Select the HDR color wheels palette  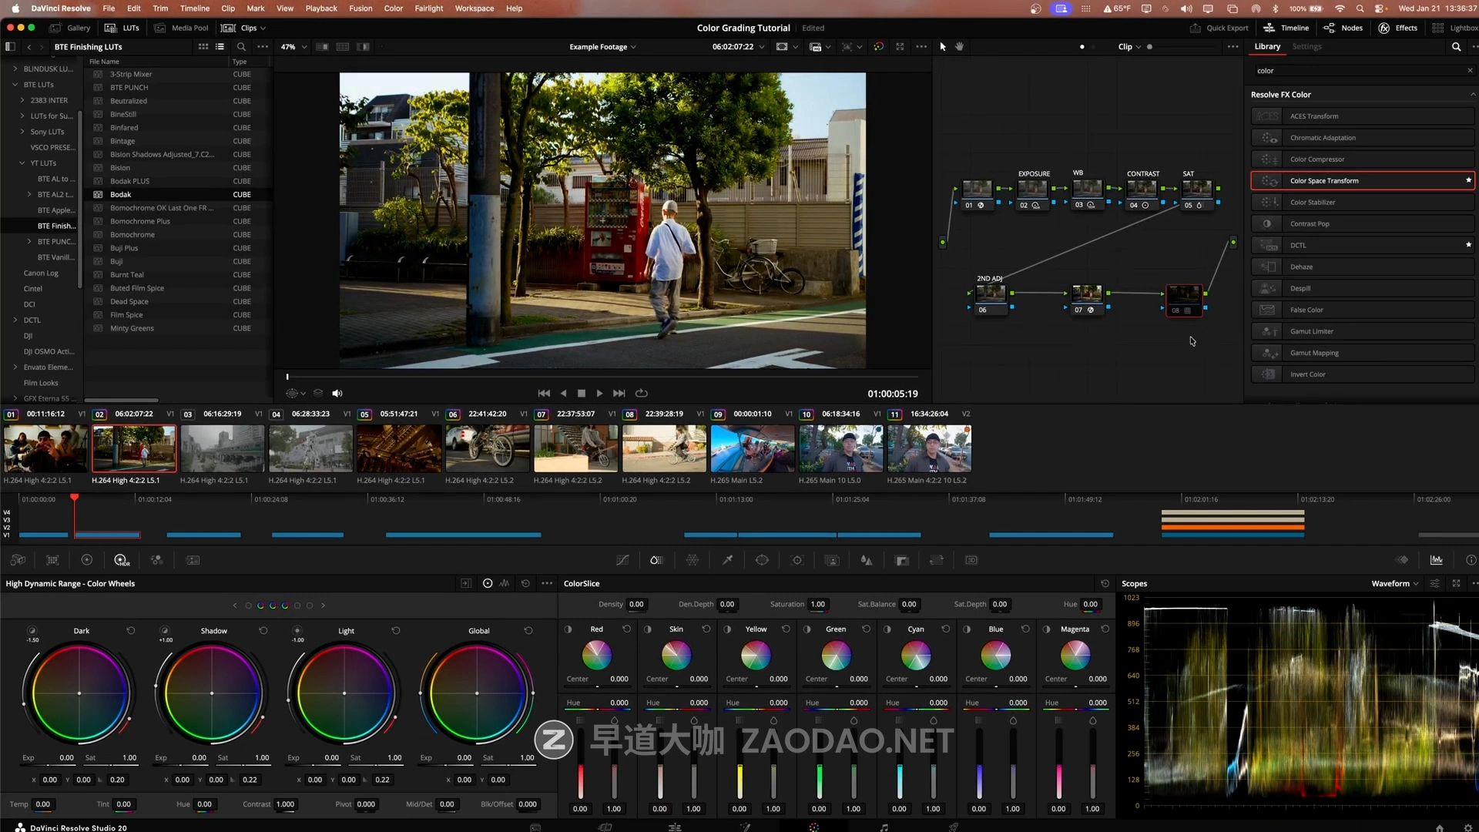point(121,560)
